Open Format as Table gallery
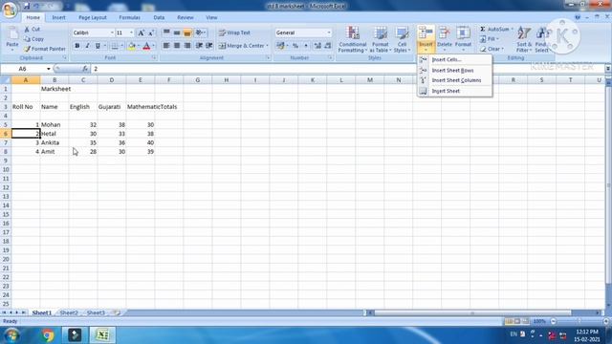 click(x=381, y=39)
